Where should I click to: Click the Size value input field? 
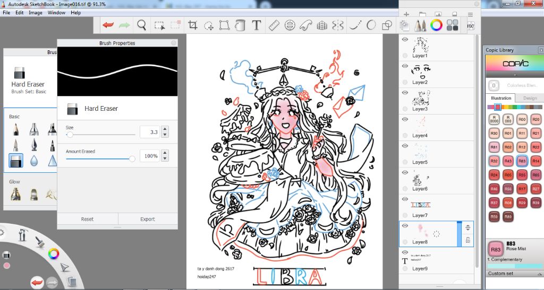(x=150, y=132)
